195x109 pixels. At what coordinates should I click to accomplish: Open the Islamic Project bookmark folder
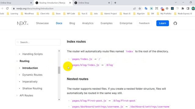[x=109, y=14]
